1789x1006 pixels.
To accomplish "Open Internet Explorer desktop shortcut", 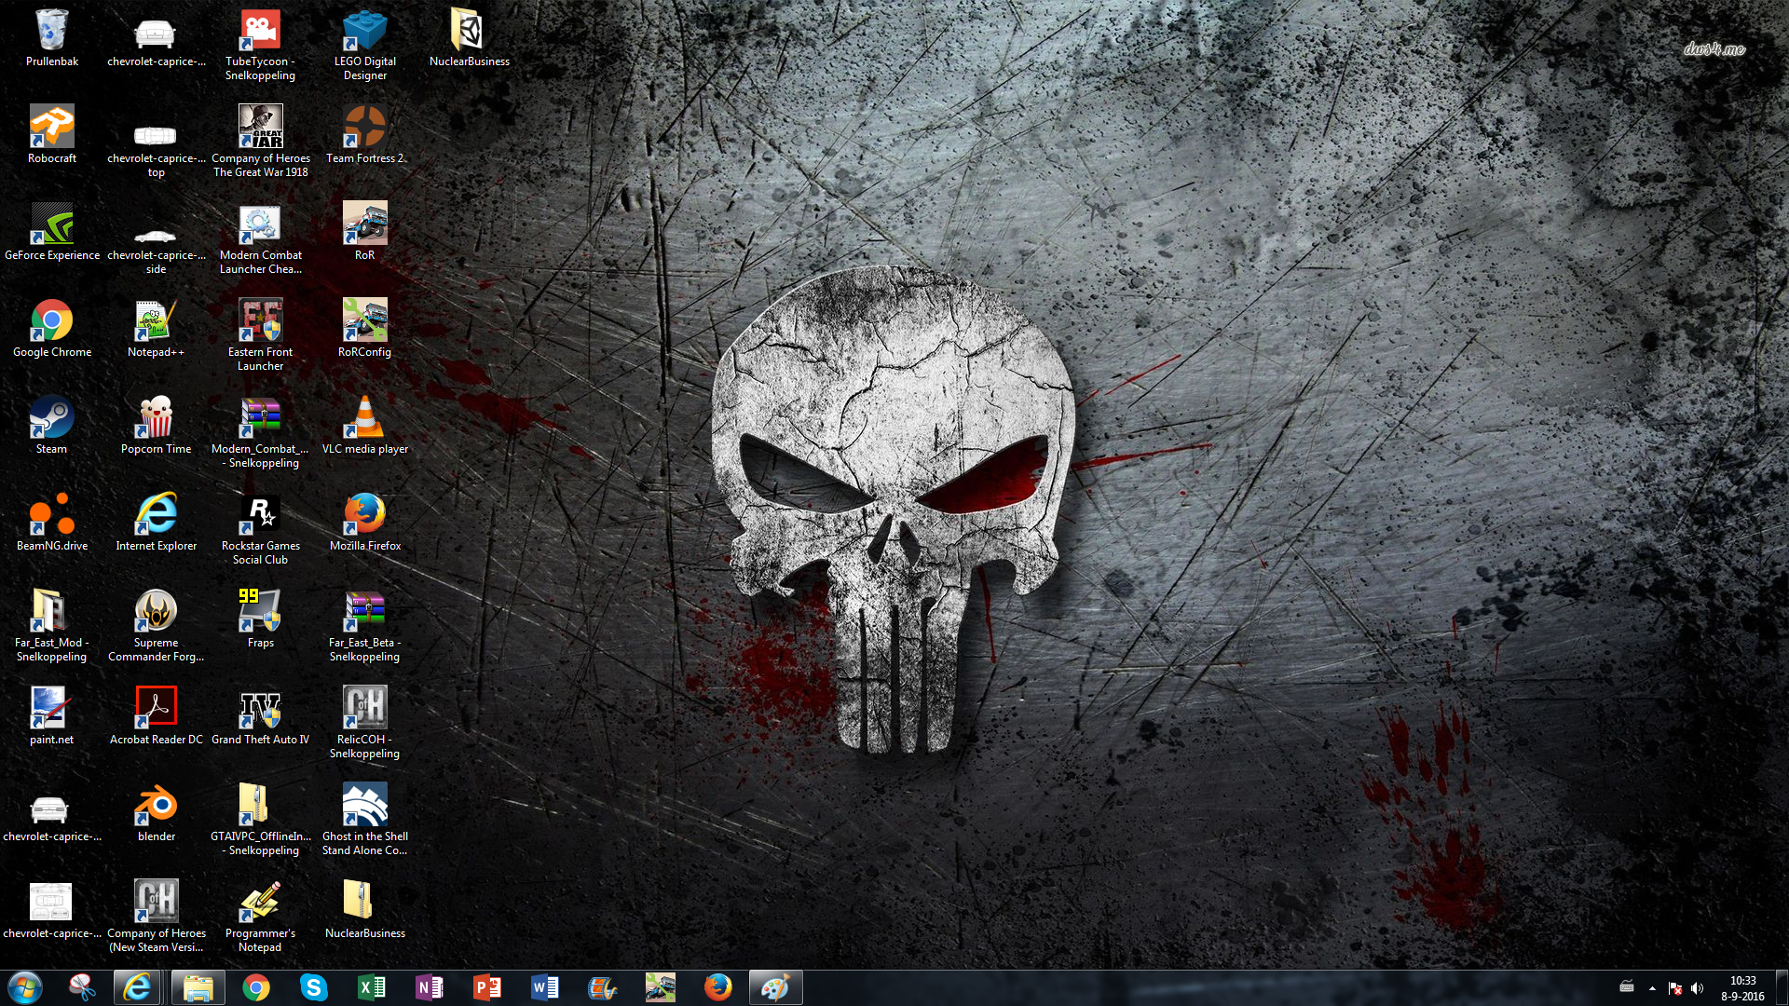I will tap(157, 523).
